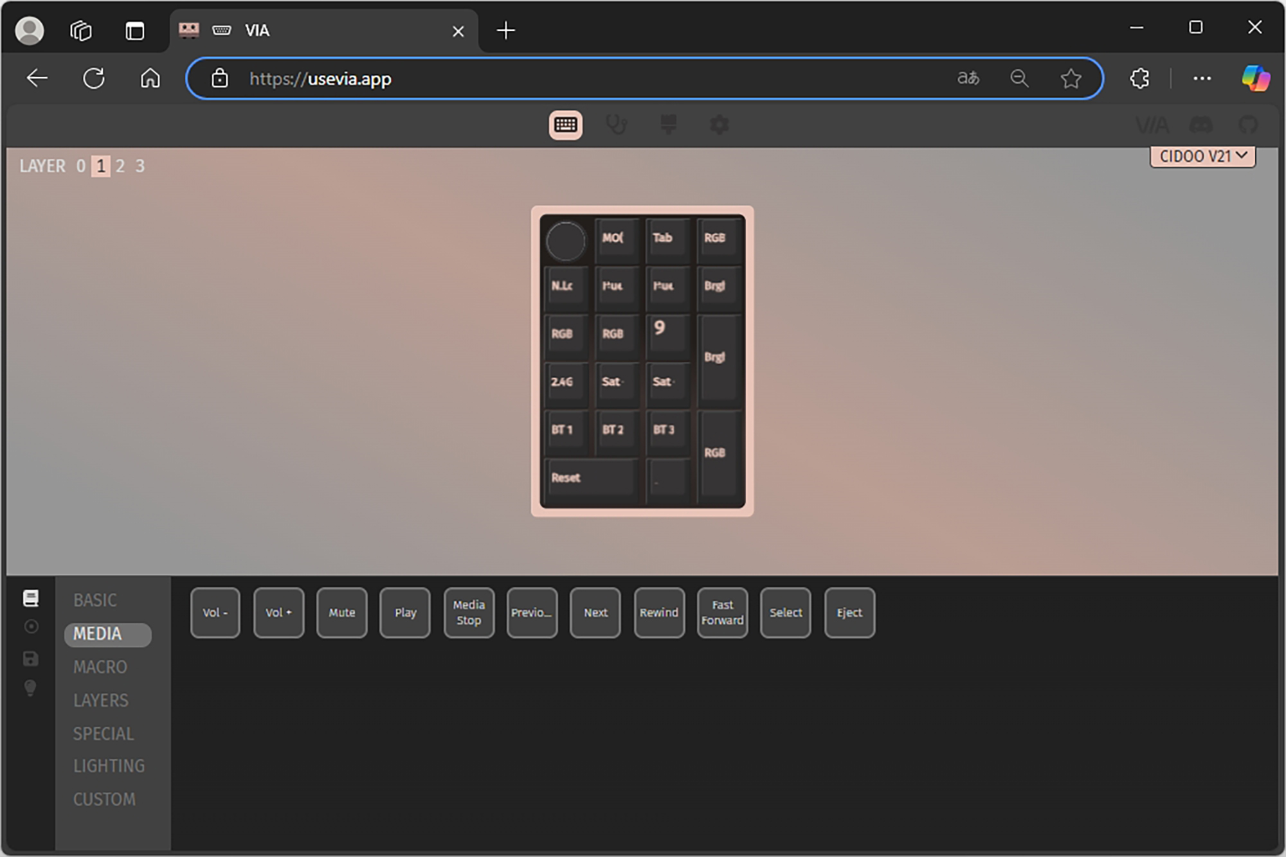Open the Design brush icon
The width and height of the screenshot is (1286, 857).
668,125
